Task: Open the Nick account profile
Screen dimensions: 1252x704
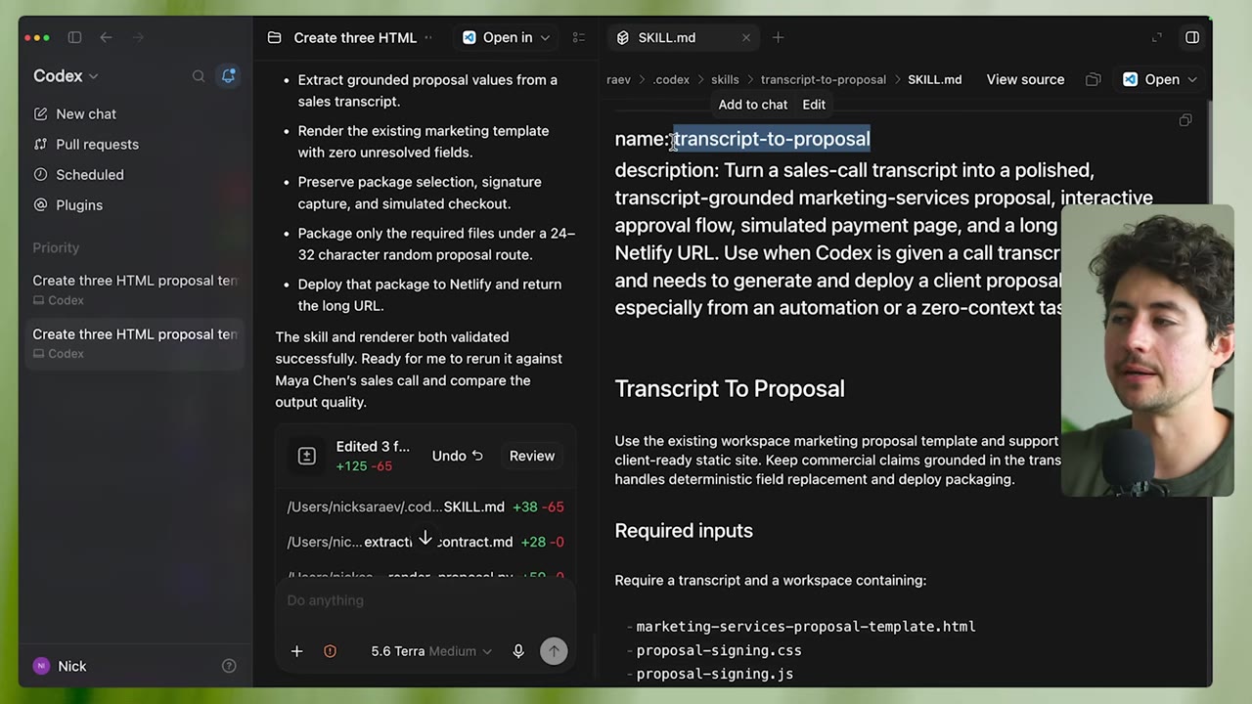Action: (x=60, y=666)
